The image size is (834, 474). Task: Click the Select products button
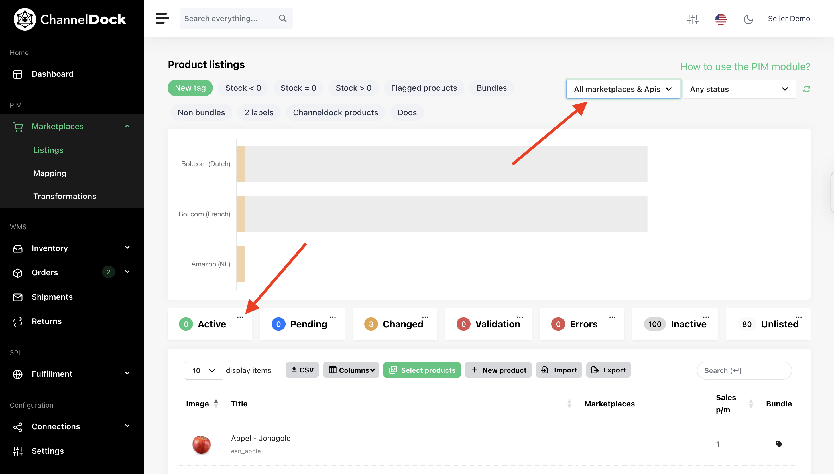coord(422,370)
